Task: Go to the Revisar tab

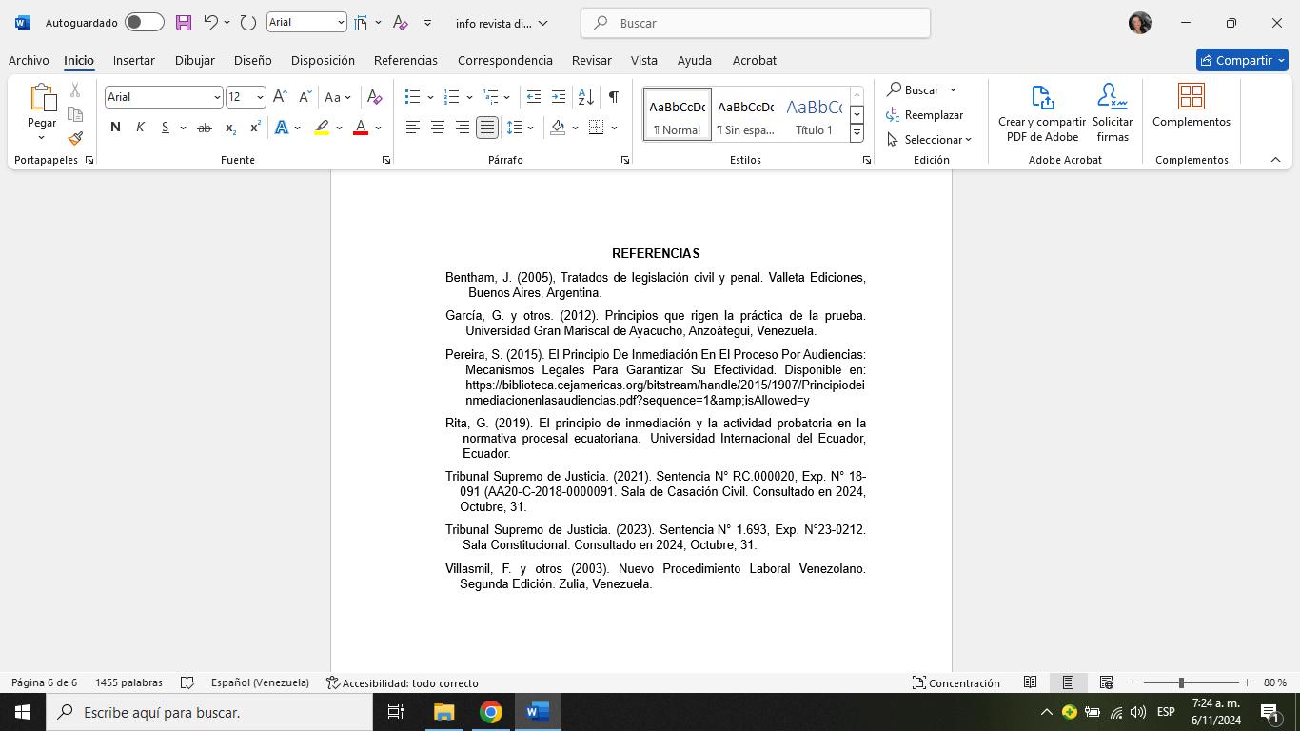Action: pyautogui.click(x=592, y=60)
